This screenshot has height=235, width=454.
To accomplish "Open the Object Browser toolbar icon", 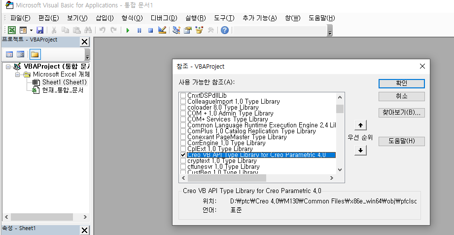I will (199, 30).
